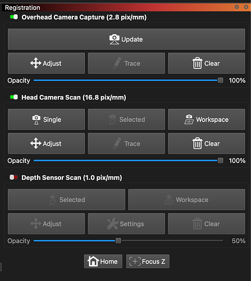
Task: Click the head camera Opacity slider handle
Action: 221,161
